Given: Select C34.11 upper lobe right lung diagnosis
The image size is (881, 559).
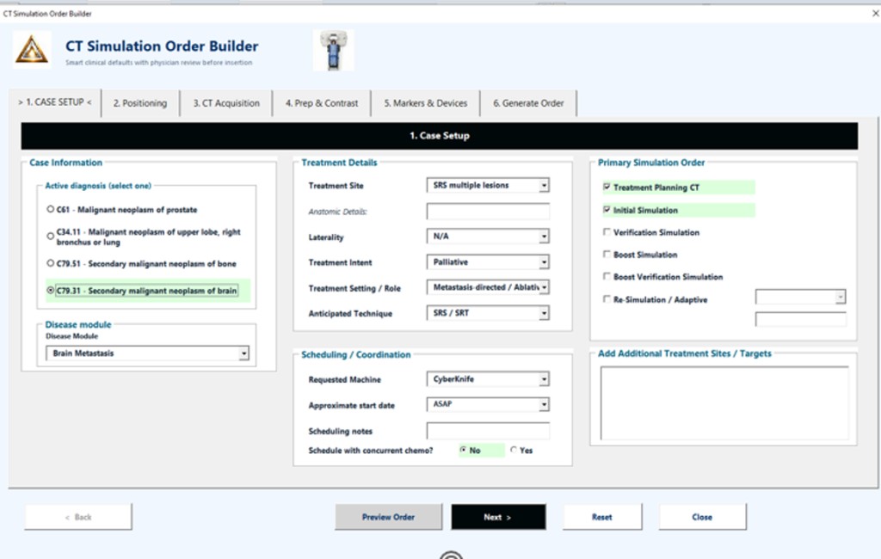Looking at the screenshot, I should pos(51,236).
